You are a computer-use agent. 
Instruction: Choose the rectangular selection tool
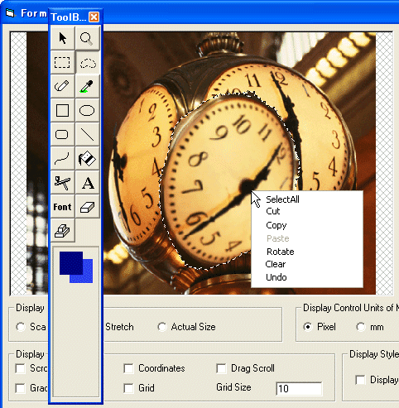tap(63, 62)
